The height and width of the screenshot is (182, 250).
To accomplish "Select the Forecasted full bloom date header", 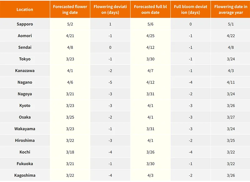I will pyautogui.click(x=150, y=10).
